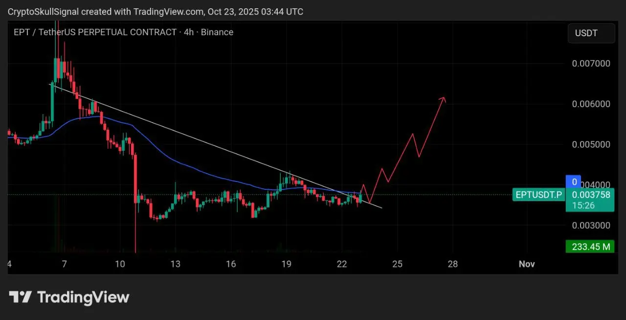Click the date label 16 on time axis

click(x=231, y=264)
